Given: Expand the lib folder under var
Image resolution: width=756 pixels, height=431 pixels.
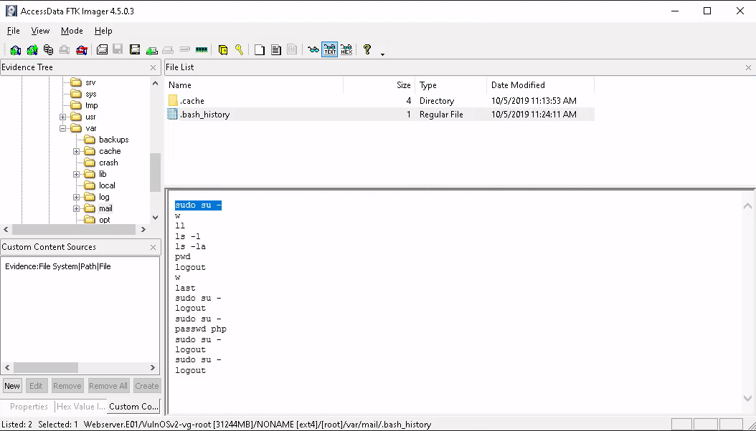Looking at the screenshot, I should click(76, 174).
